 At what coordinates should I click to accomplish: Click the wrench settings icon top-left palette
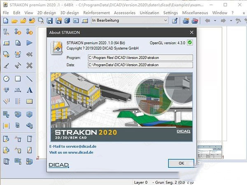point(6,32)
